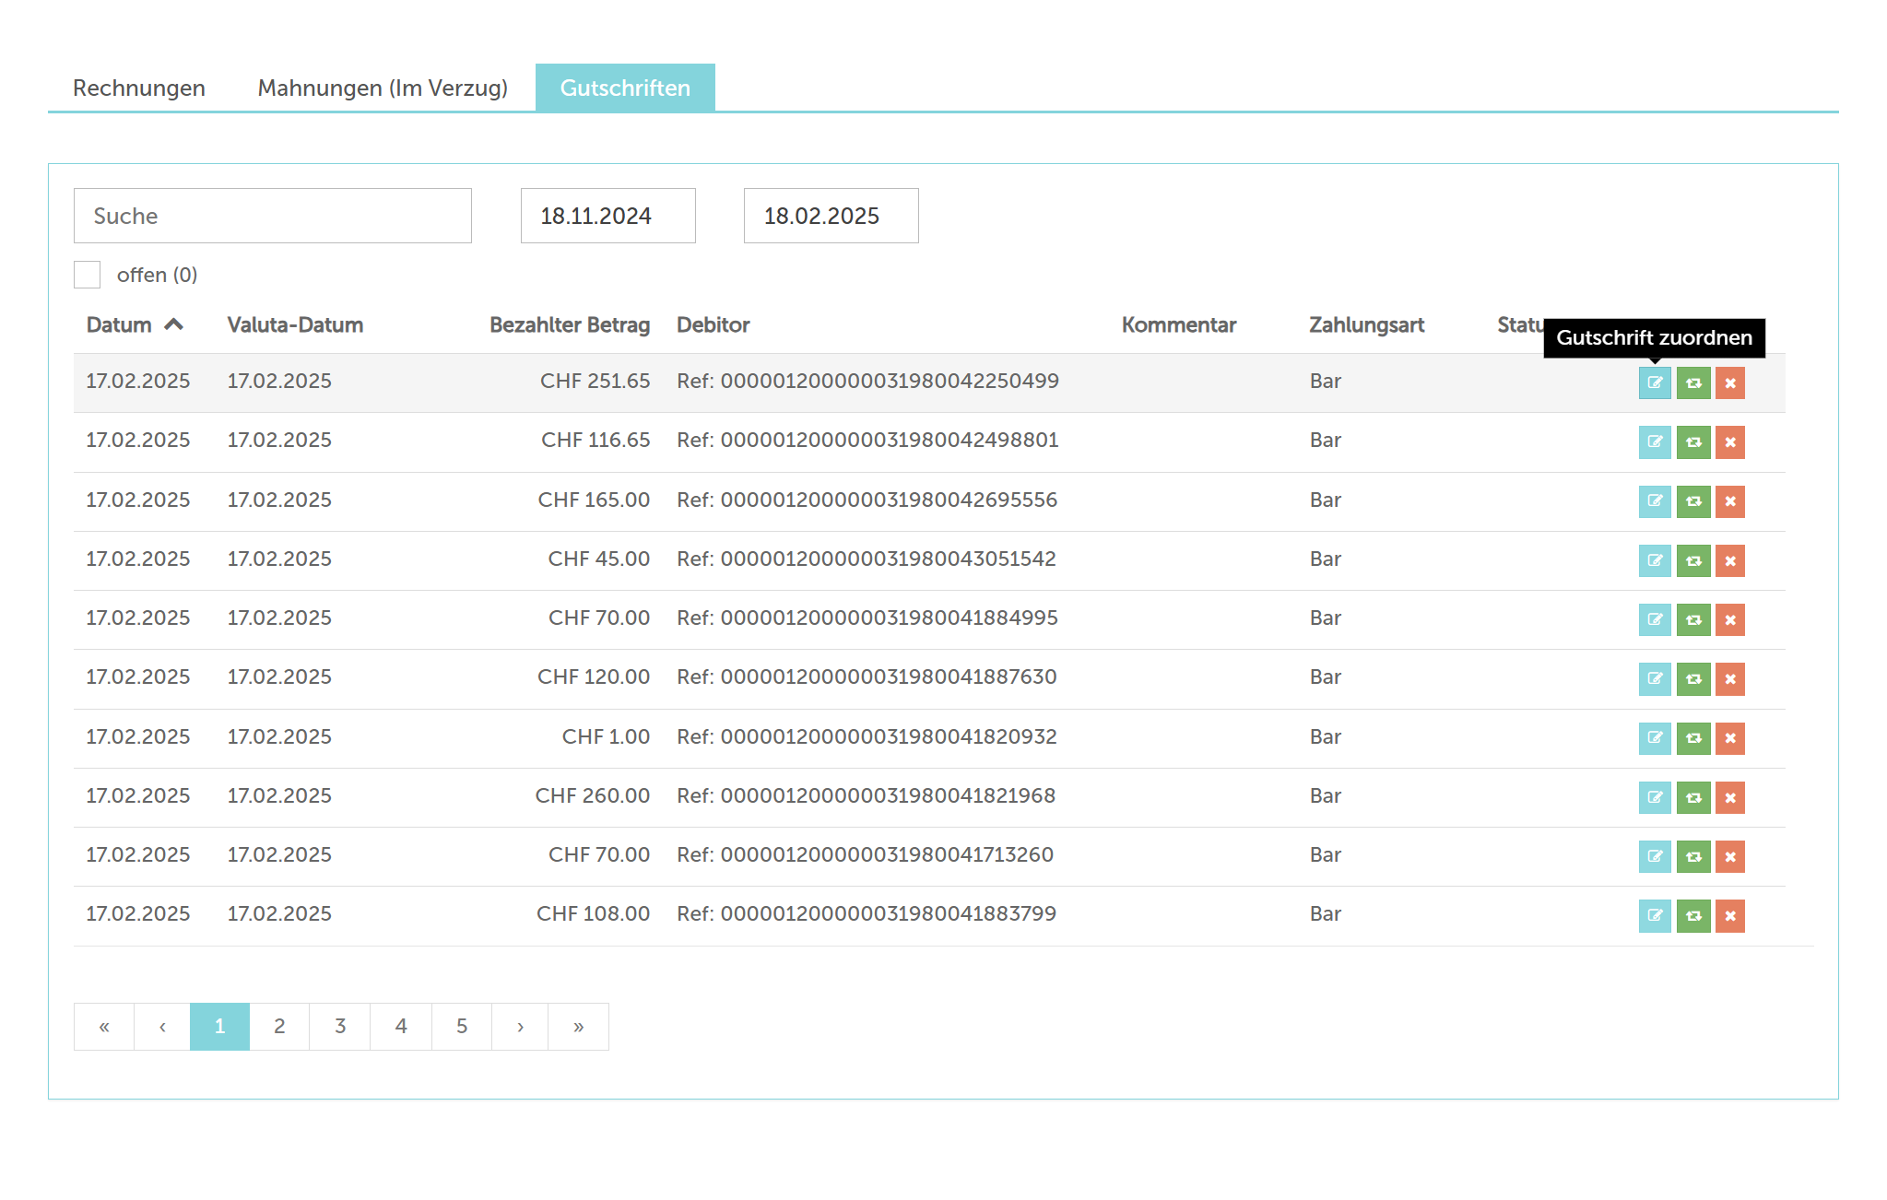
Task: Click green icon for ref ending 41713260
Action: point(1693,856)
